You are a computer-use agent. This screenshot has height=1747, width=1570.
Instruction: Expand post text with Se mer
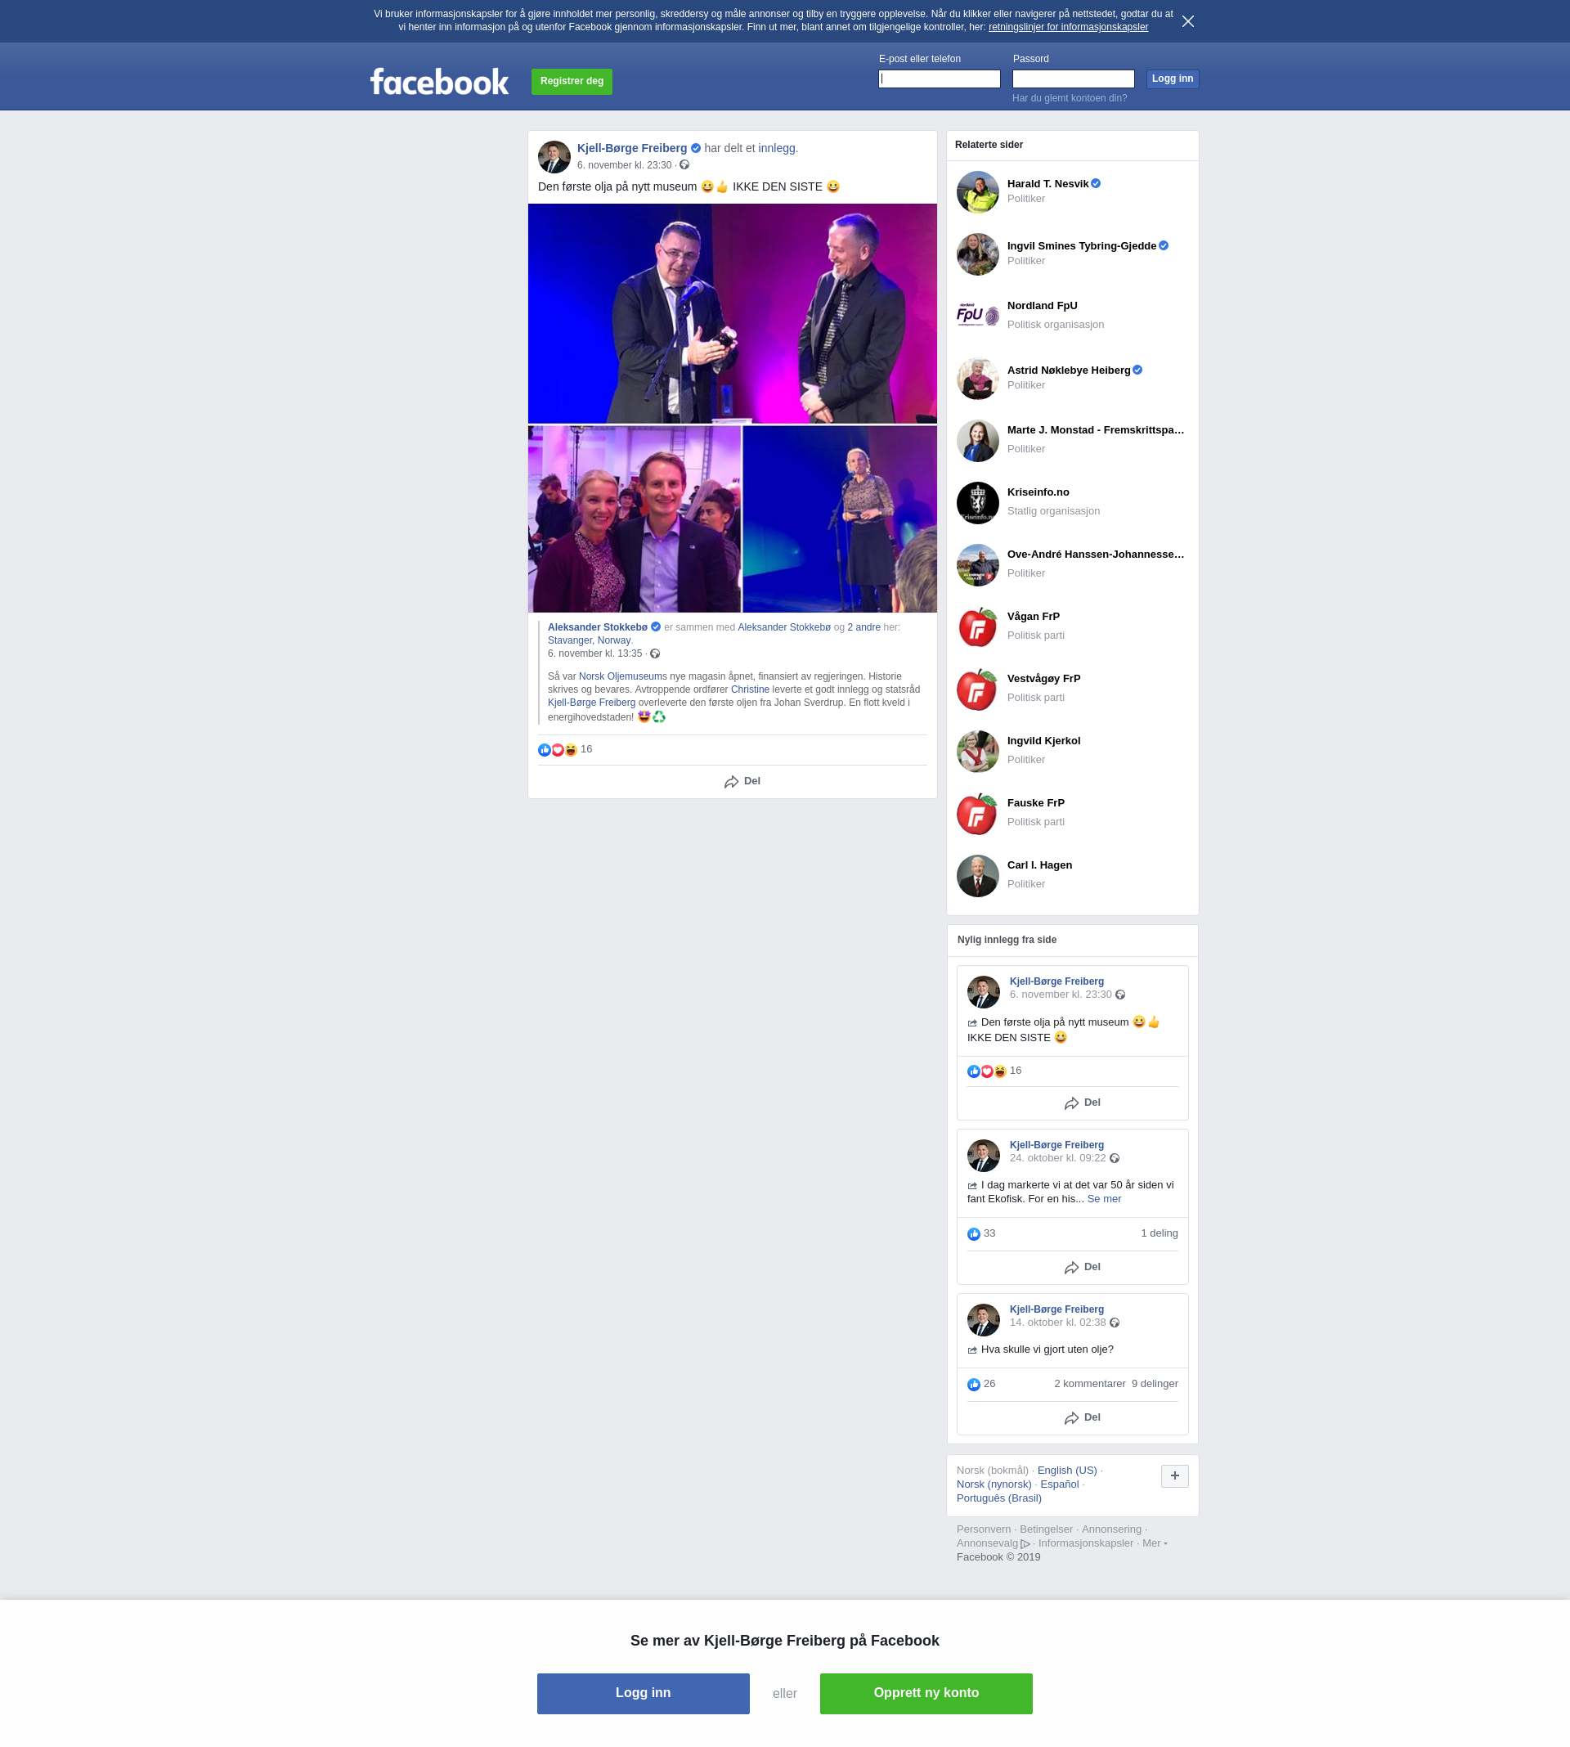pos(1103,1199)
